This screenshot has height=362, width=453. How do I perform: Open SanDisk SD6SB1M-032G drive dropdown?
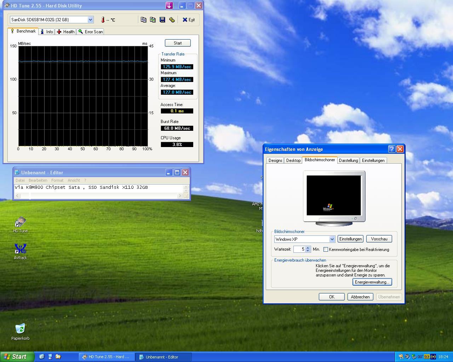click(90, 20)
